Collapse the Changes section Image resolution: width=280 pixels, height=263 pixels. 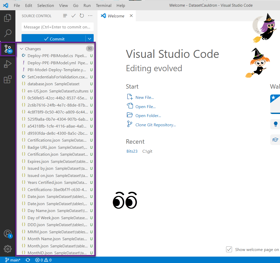coord(22,49)
